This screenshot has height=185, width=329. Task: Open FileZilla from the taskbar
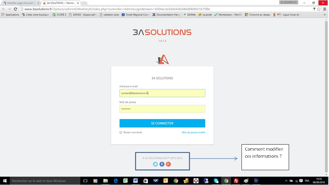coord(236,181)
